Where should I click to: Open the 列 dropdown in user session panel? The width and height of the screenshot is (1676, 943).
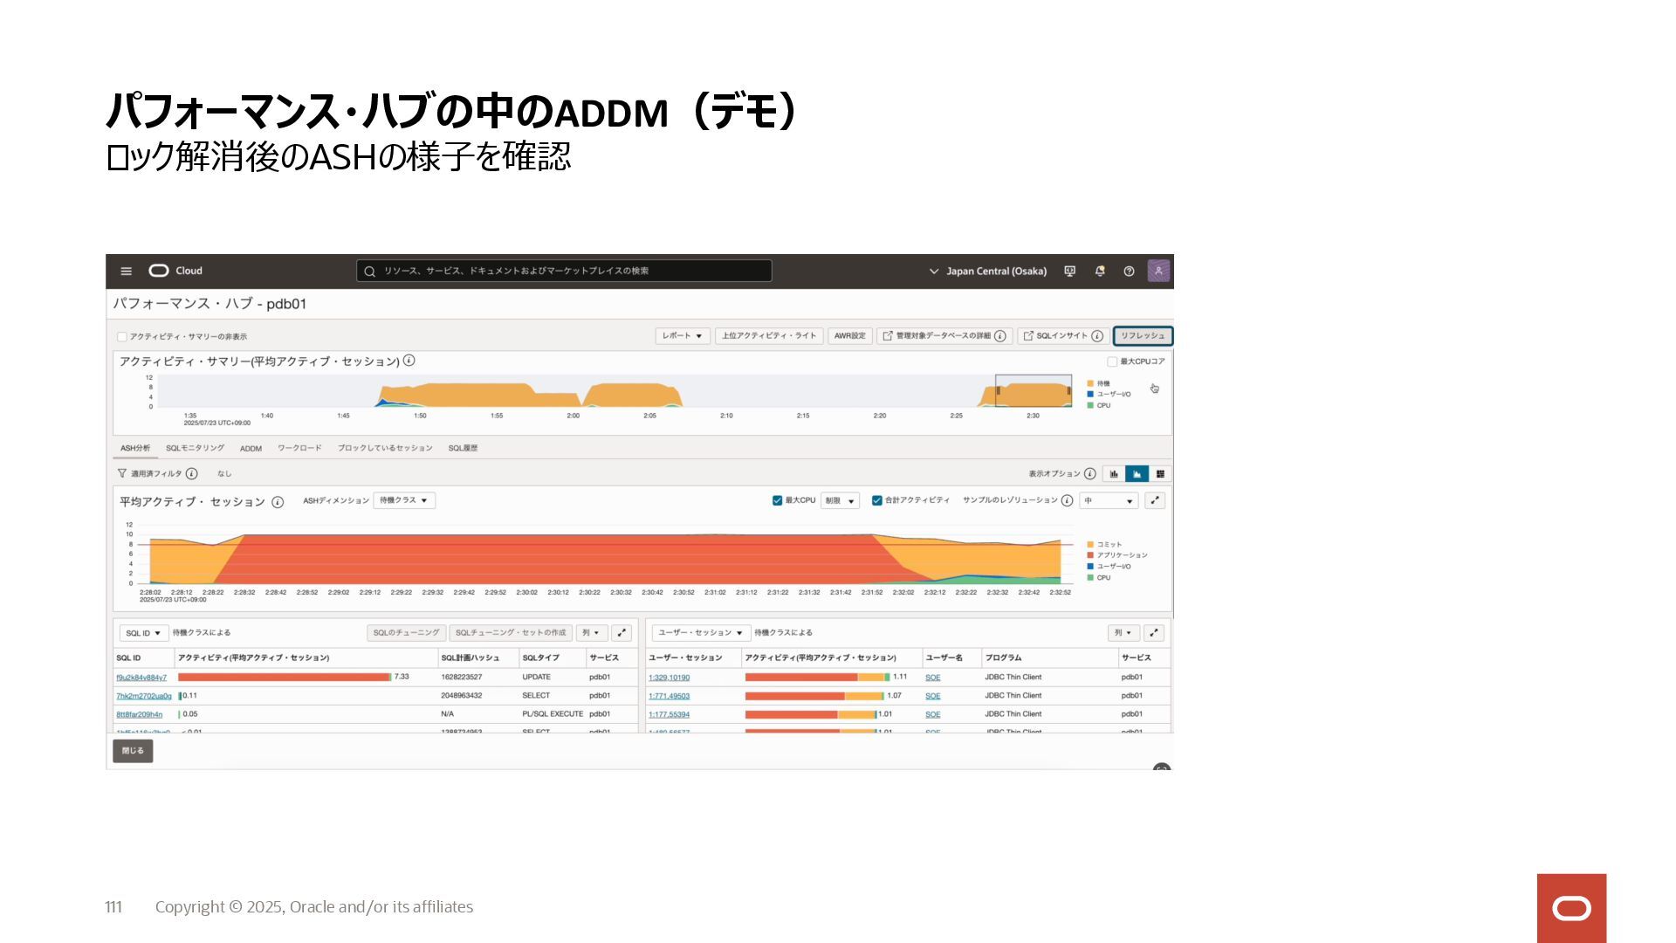pos(1123,633)
